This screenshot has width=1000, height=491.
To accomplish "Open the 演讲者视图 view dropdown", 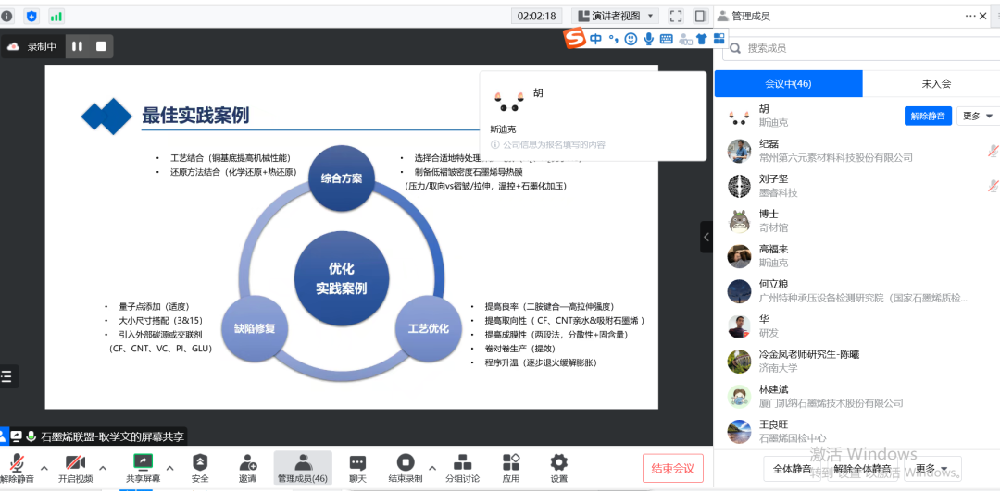I will (616, 16).
